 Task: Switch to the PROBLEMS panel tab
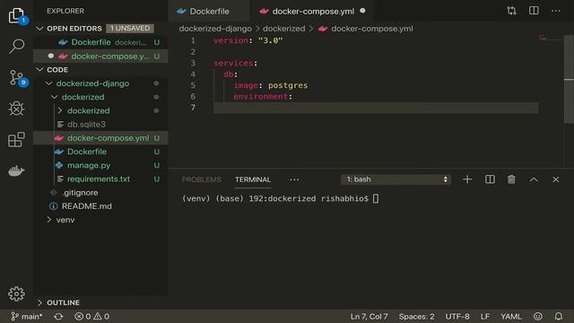pyautogui.click(x=201, y=179)
